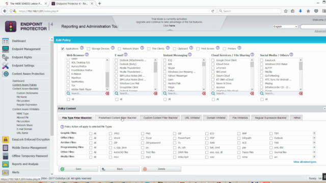Check Google Drive Client checkbox
The height and width of the screenshot is (183, 326).
213,60
